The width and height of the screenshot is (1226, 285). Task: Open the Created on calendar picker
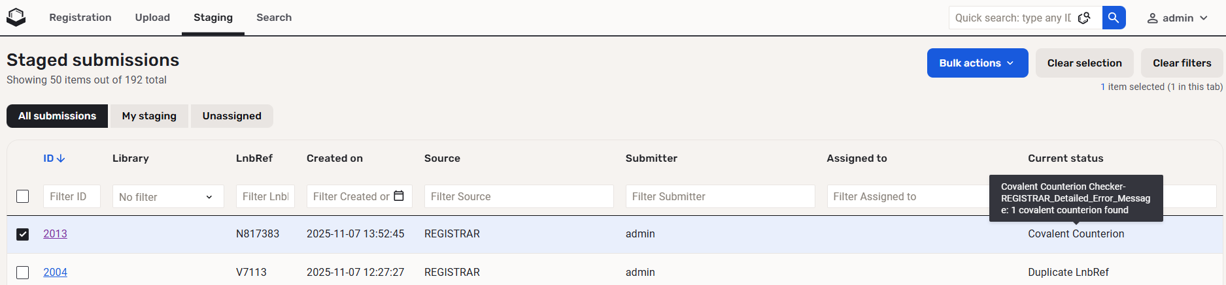[399, 196]
